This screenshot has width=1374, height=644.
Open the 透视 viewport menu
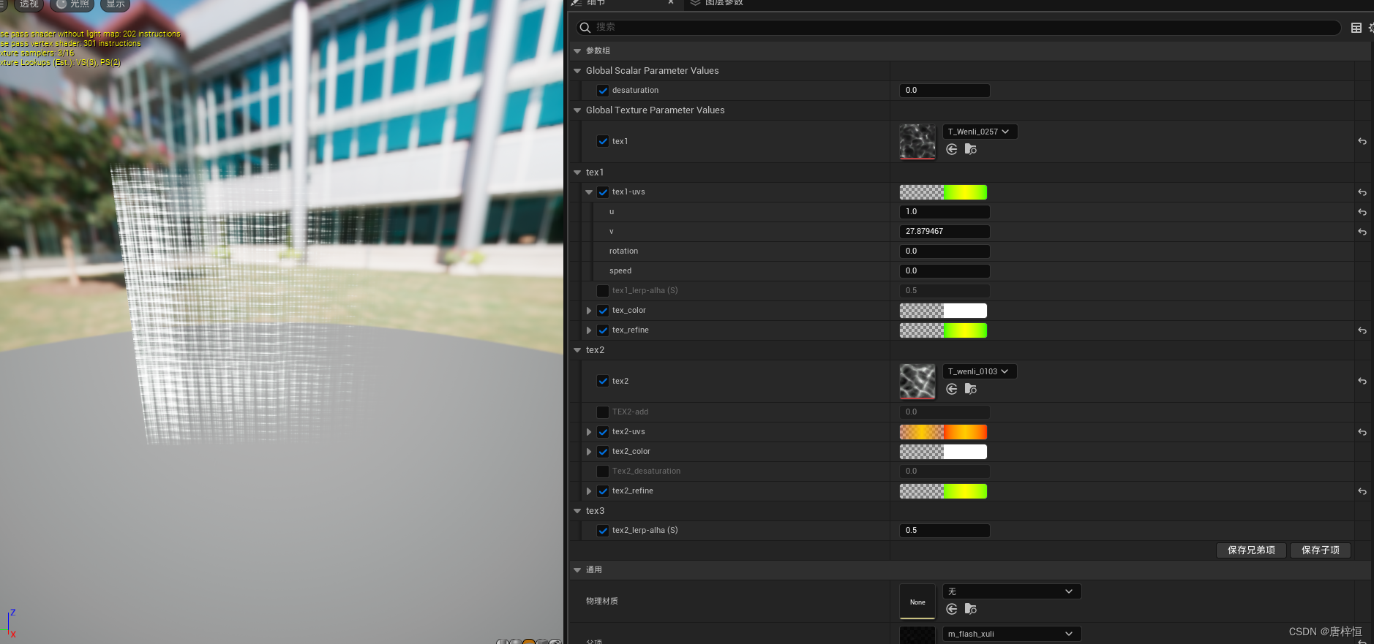[x=29, y=4]
